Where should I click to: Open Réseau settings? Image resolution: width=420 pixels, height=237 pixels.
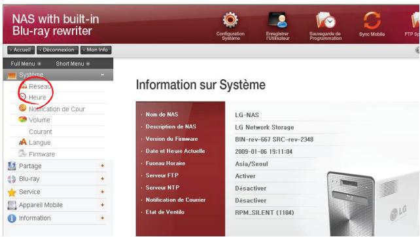pyautogui.click(x=40, y=86)
